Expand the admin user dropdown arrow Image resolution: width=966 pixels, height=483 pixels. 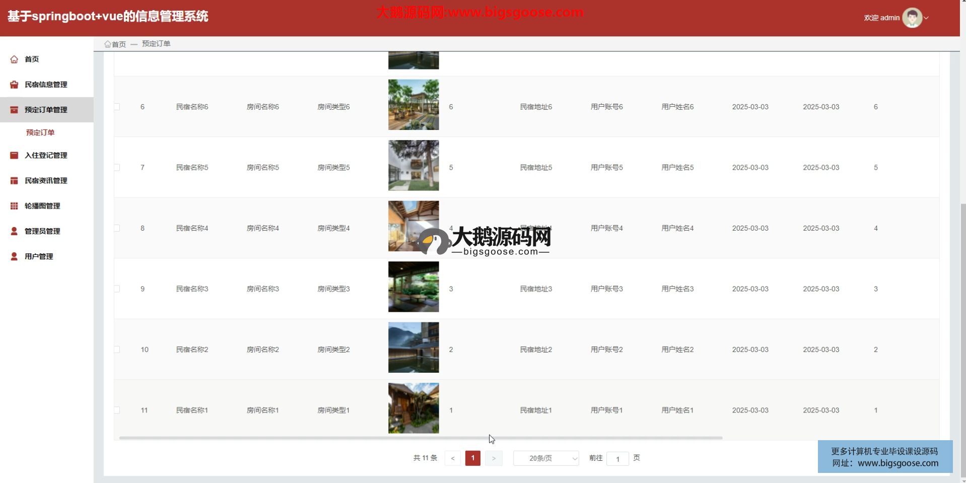pos(926,18)
